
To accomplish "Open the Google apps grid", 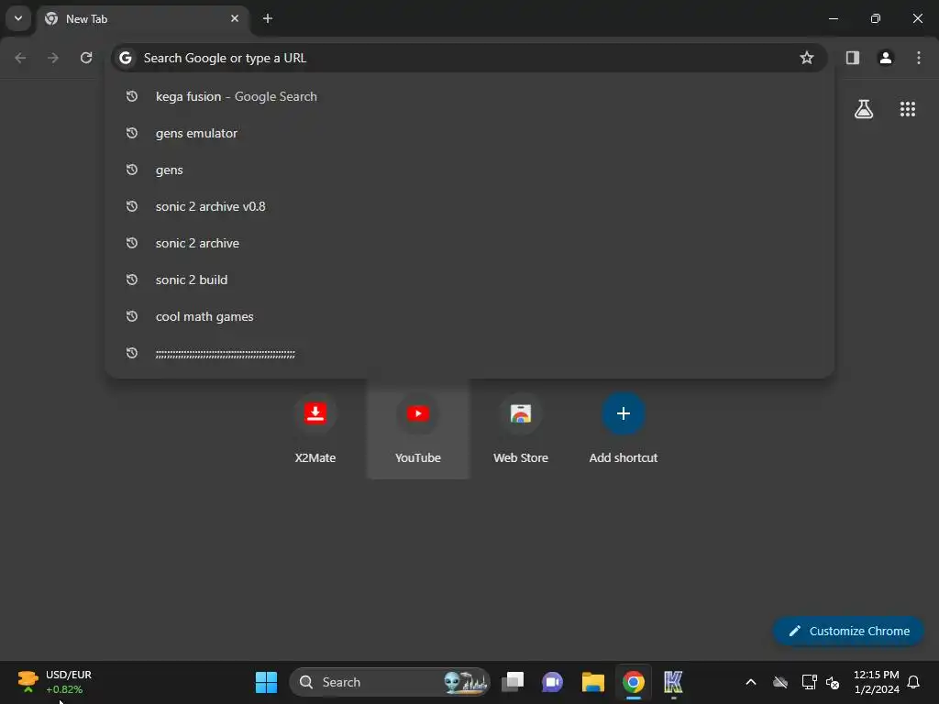I will tap(908, 109).
